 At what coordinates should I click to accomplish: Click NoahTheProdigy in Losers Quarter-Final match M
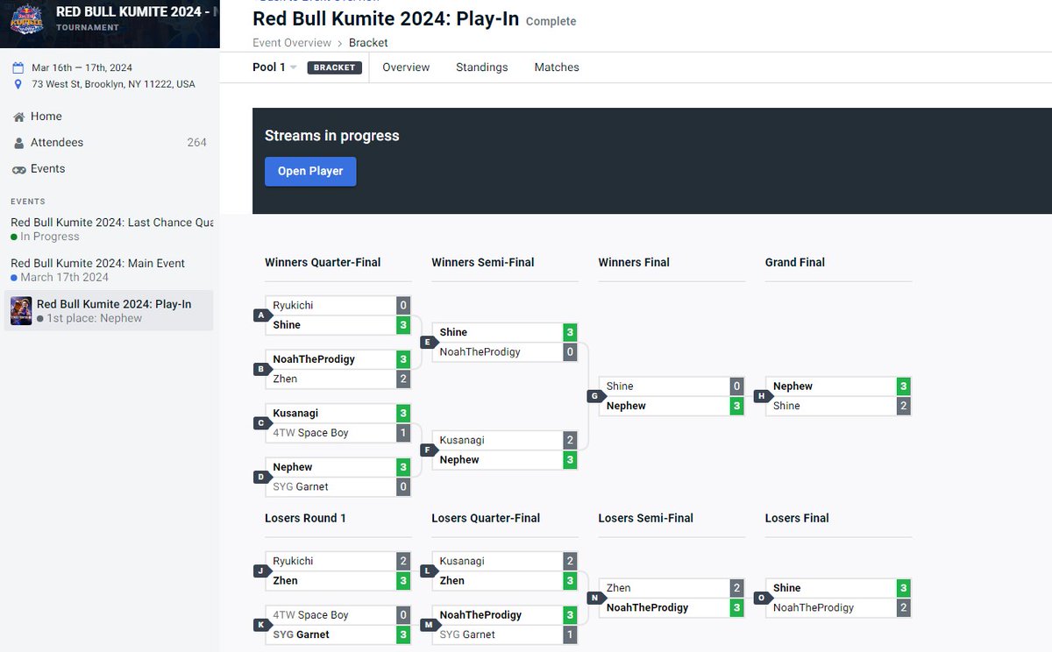(x=480, y=615)
